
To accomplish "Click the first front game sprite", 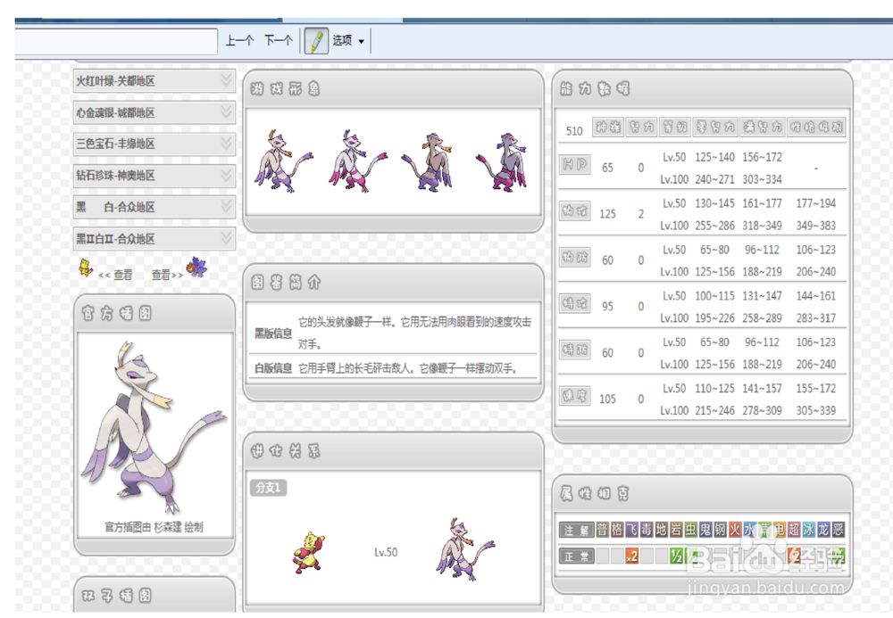I will coord(282,161).
